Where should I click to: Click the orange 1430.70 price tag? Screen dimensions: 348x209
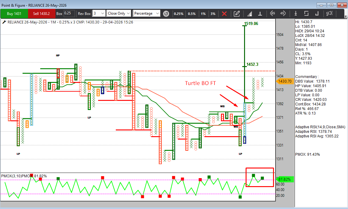284,81
